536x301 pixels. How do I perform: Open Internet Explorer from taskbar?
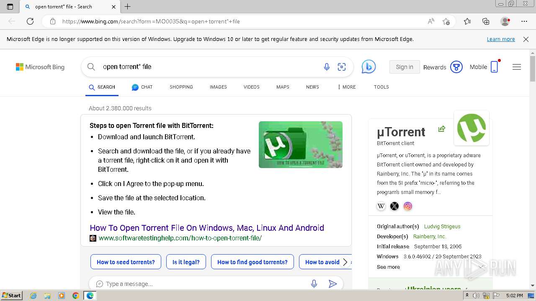33,296
